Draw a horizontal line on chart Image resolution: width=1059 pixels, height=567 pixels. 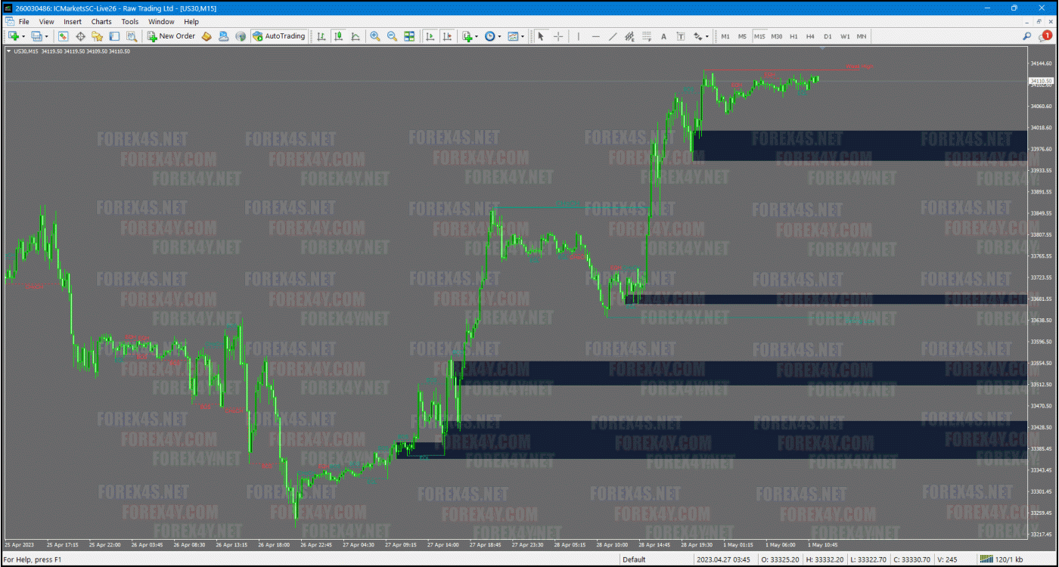point(595,36)
